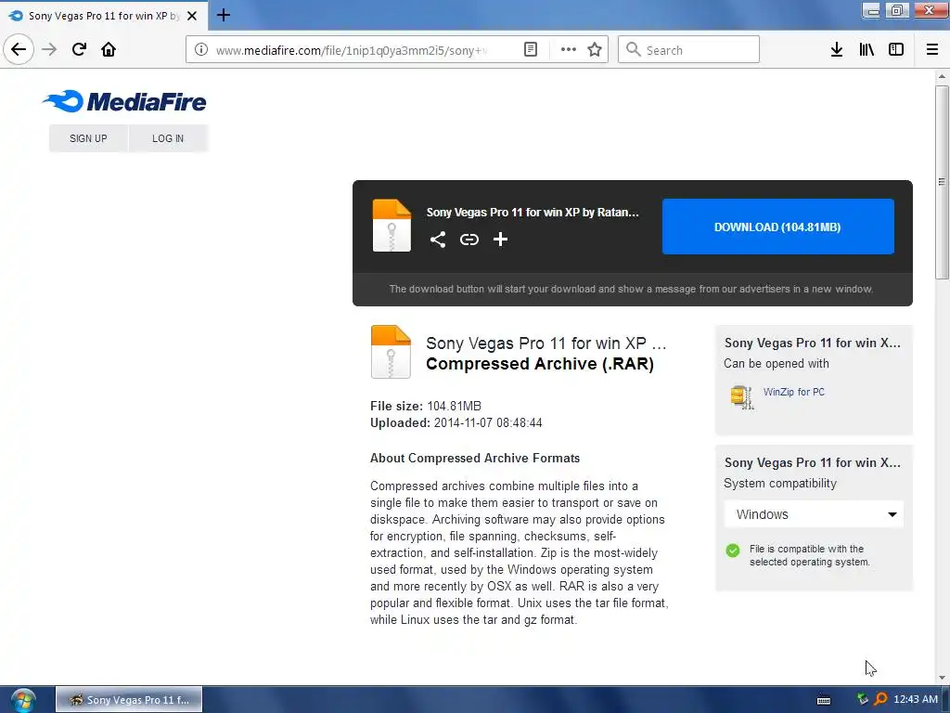Click the LOG IN button
950x713 pixels.
coord(168,138)
